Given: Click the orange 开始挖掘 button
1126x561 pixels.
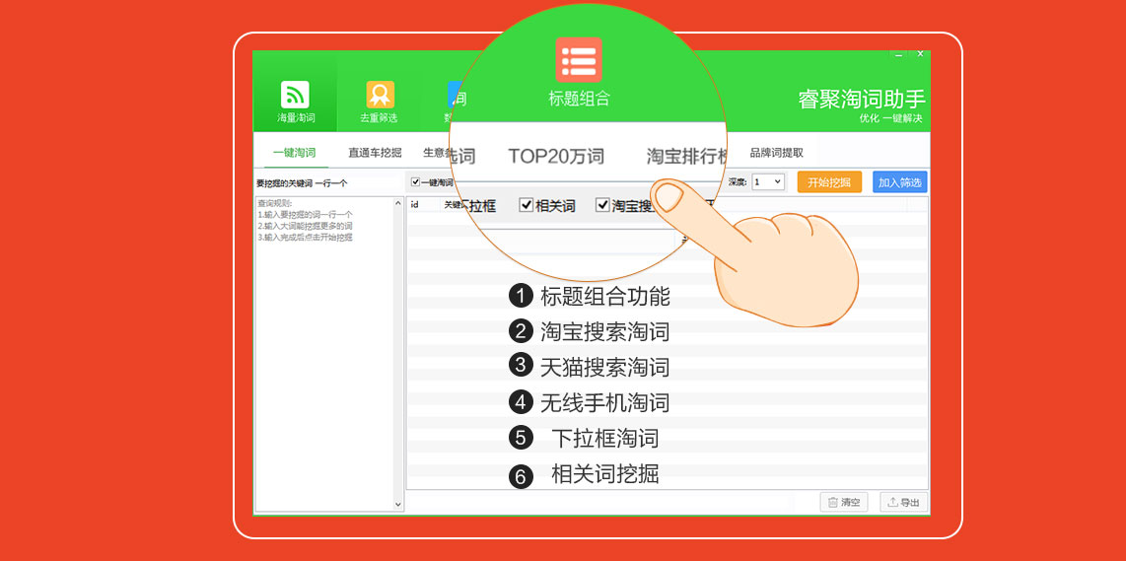Looking at the screenshot, I should [829, 181].
